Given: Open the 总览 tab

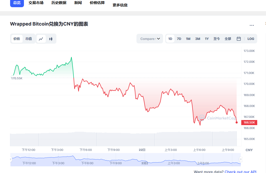Looking at the screenshot, I should point(17,3).
